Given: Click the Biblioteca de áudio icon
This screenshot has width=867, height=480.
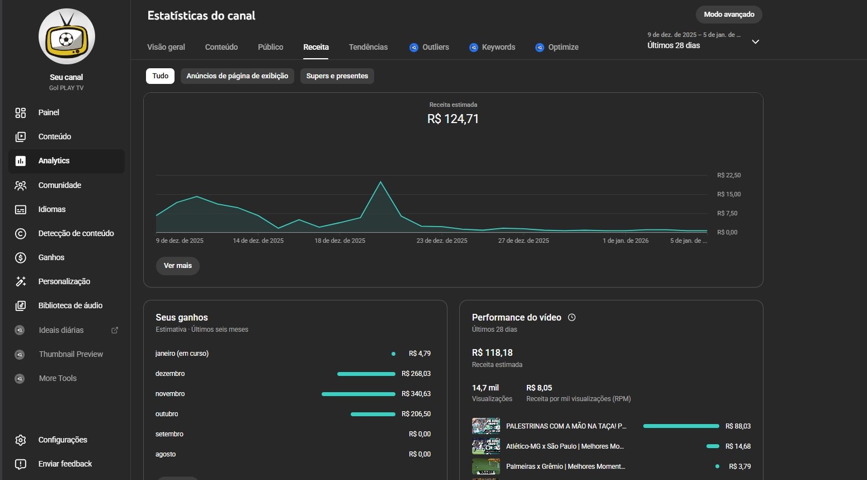Looking at the screenshot, I should 21,306.
